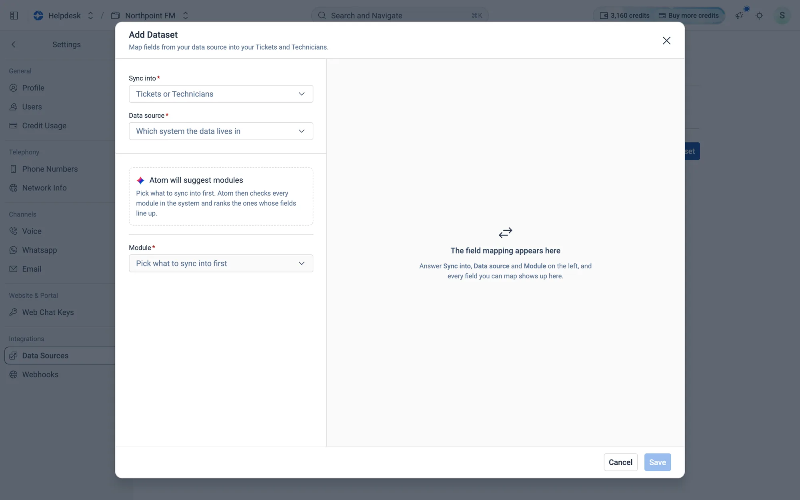Open the Data source dropdown
This screenshot has width=800, height=500.
pos(221,131)
